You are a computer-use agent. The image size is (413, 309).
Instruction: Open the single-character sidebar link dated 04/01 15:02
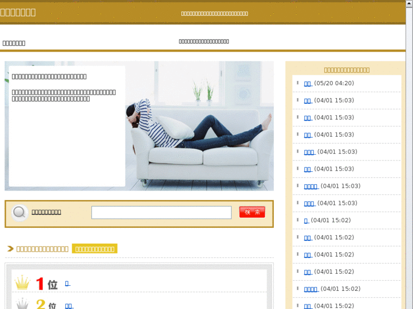[306, 221]
